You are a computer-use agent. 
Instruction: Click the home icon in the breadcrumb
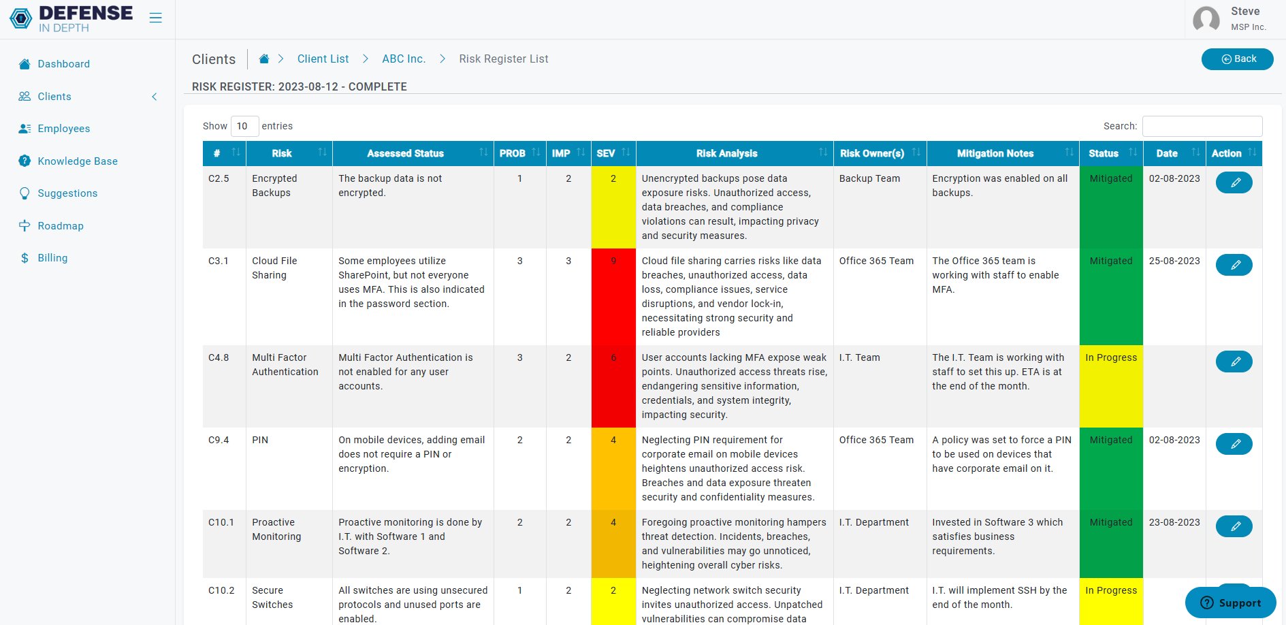coord(263,59)
